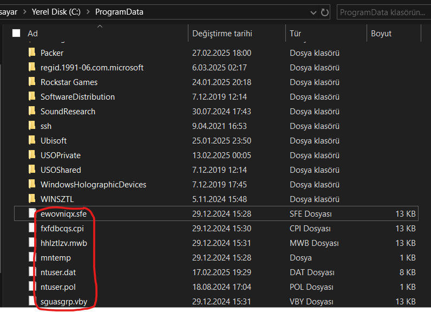Select the ntuser.pol file name
The width and height of the screenshot is (431, 312).
[58, 287]
